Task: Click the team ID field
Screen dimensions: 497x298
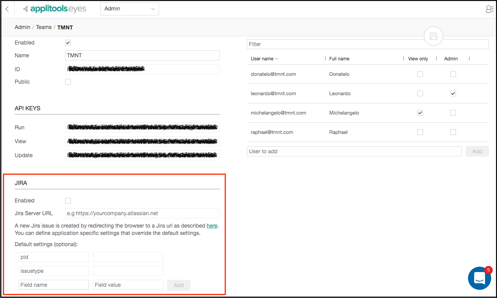Action: click(x=142, y=69)
